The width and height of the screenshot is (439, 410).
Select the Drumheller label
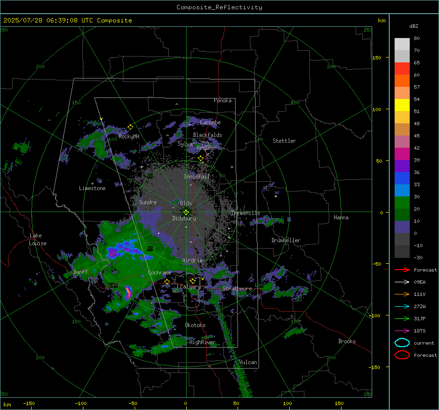(286, 240)
